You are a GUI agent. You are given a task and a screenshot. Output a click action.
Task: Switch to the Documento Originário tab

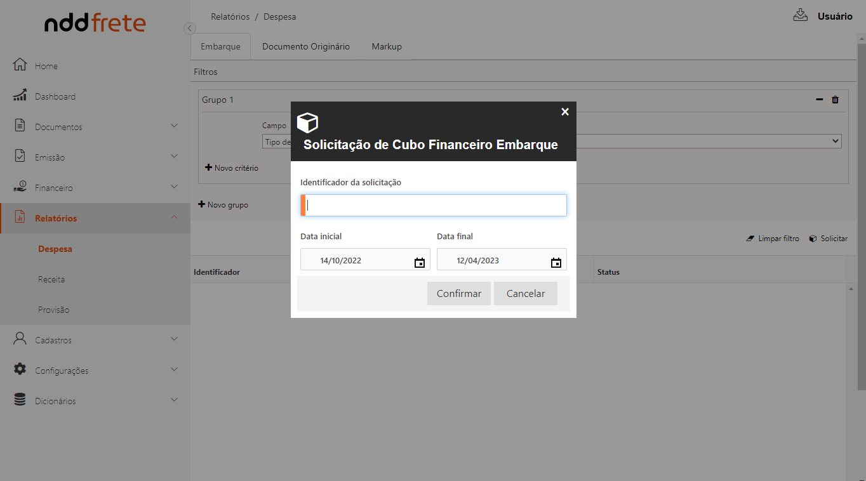(x=305, y=47)
